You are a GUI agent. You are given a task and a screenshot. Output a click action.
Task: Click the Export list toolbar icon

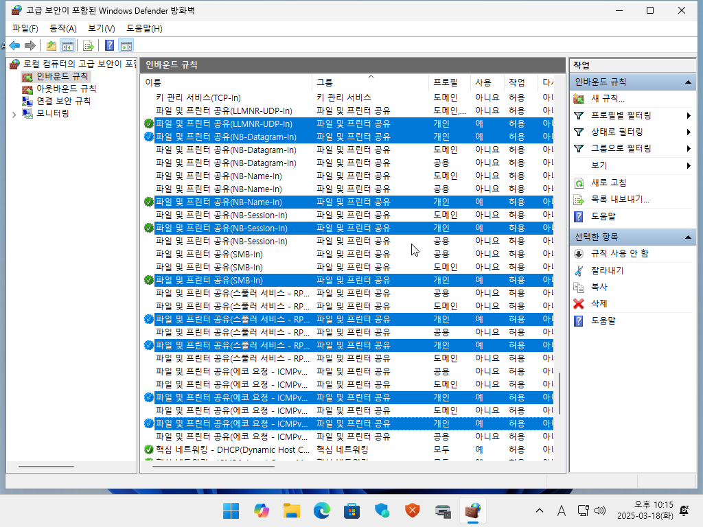point(89,46)
